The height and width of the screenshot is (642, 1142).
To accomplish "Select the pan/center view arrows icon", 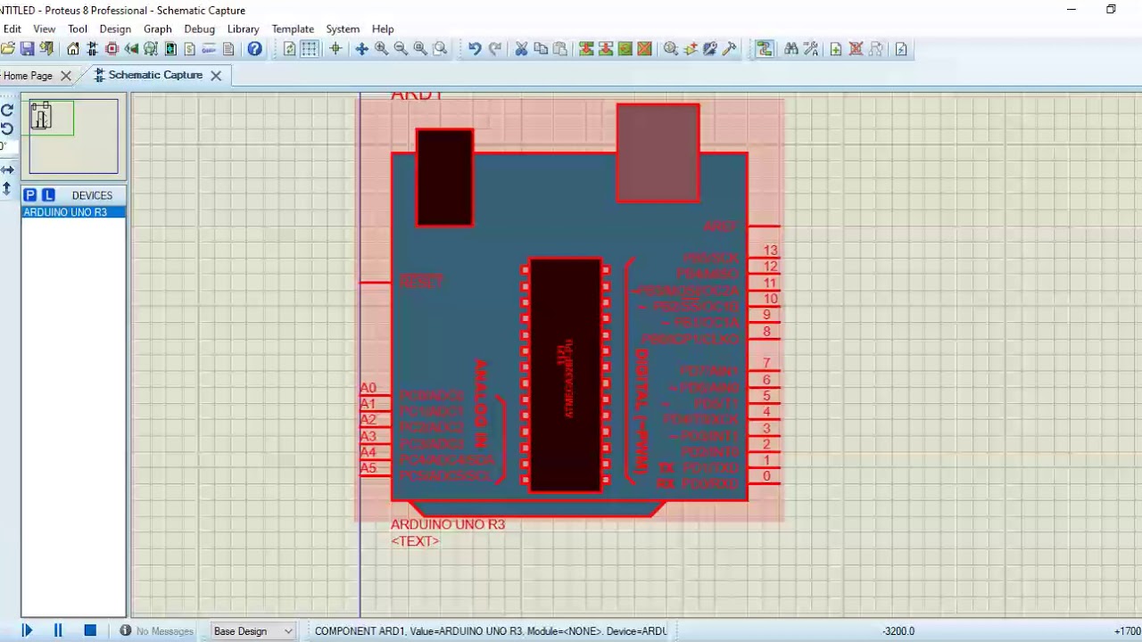I will 361,49.
